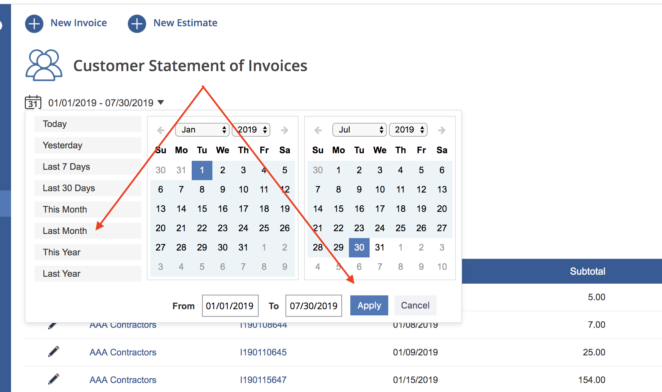Screen dimensions: 662x392
Task: Open the calendar date range icon
Action: pyautogui.click(x=33, y=102)
